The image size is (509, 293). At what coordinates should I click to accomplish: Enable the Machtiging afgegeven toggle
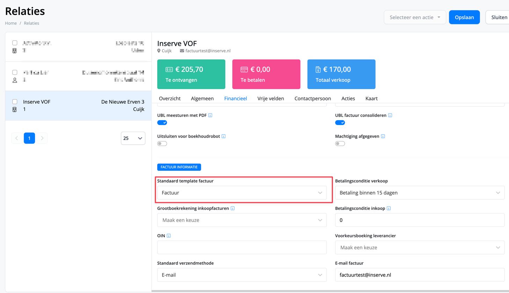tap(340, 144)
